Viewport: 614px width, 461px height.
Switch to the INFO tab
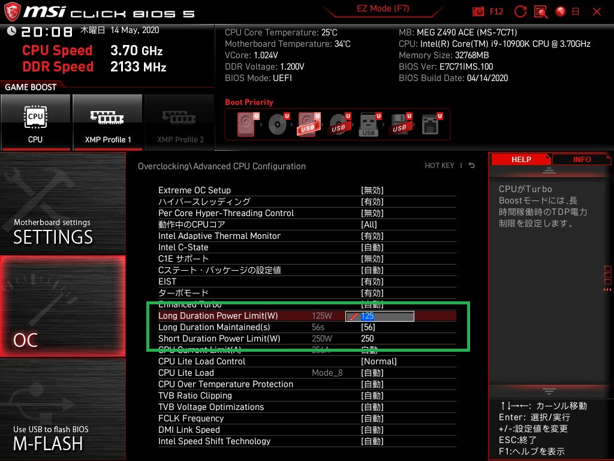(582, 160)
